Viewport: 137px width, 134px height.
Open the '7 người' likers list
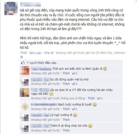click(x=32, y=63)
